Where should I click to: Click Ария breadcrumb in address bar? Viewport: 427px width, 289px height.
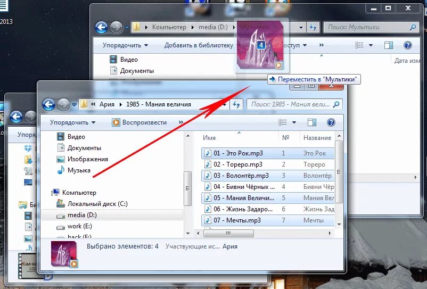coord(107,104)
